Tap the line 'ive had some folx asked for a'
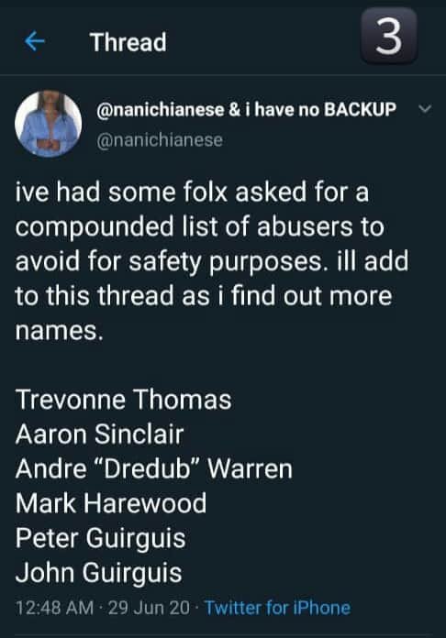446x638 pixels. 192,192
